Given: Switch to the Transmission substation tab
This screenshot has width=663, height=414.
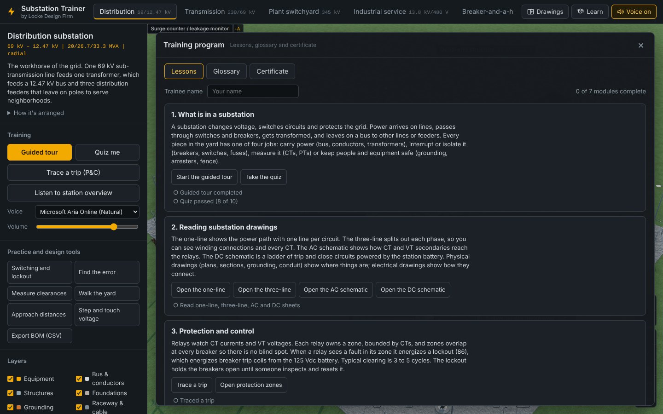Looking at the screenshot, I should tap(220, 11).
